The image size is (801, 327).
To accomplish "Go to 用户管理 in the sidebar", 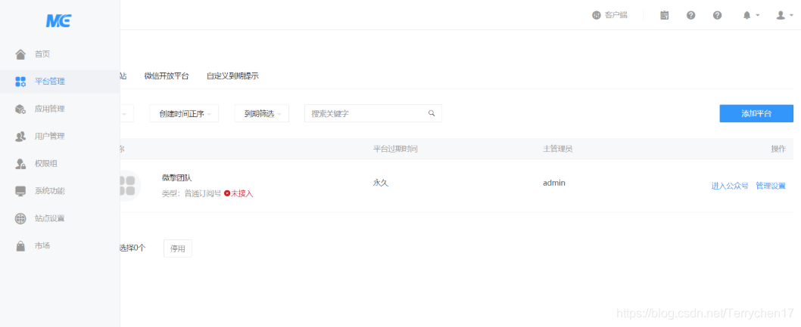I will [60, 137].
